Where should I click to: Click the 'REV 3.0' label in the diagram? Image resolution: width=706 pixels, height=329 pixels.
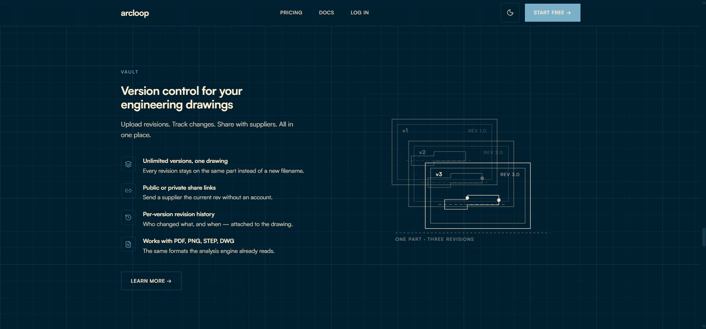coord(510,175)
